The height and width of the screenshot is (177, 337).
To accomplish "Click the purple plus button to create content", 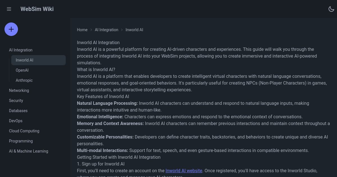I will pos(11,29).
